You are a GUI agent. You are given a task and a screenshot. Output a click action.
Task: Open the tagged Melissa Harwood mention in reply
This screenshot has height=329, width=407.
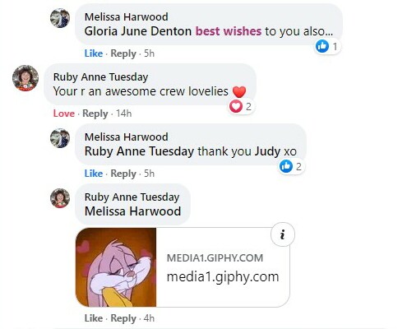coord(132,211)
